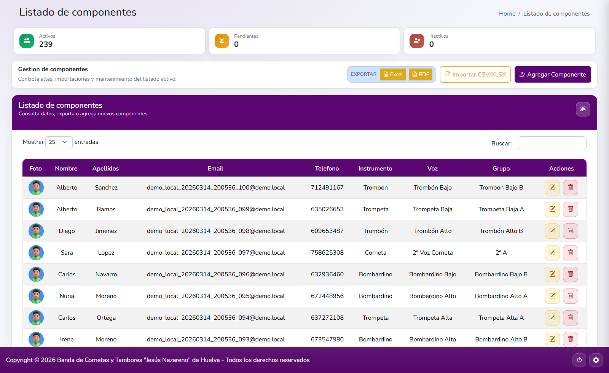Click Importar CSV/XLSX button
Viewport: 609px width, 373px height.
click(x=475, y=75)
